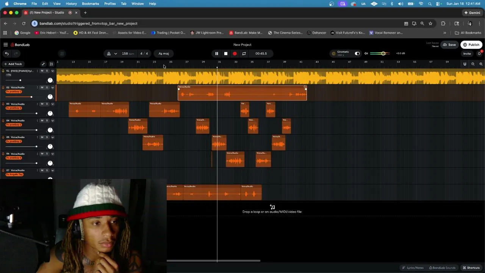Open metronome settings dropdown arrow
The width and height of the screenshot is (485, 273).
pos(116,53)
